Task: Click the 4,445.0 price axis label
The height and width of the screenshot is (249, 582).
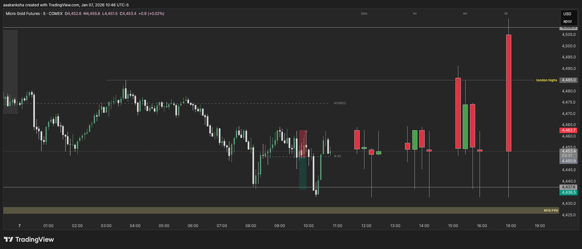Action: [x=569, y=170]
